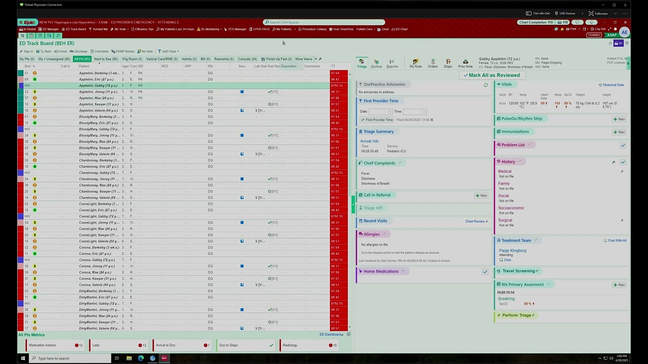
Task: Check History as reviewed
Action: click(623, 162)
